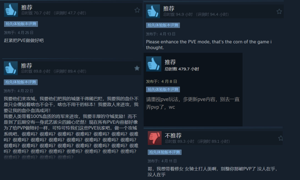Click the English PVE mode review text
The width and height of the screenshot is (300, 180).
[209, 44]
